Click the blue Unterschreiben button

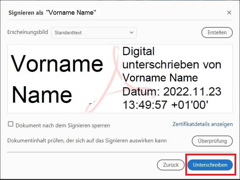pyautogui.click(x=210, y=165)
